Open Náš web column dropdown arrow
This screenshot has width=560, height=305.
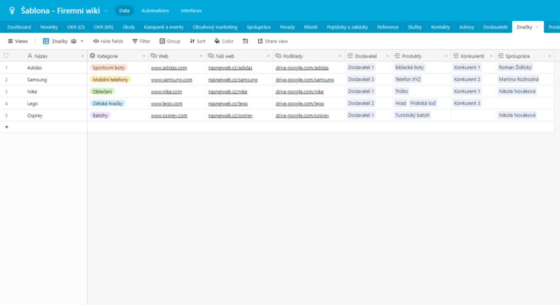[268, 56]
